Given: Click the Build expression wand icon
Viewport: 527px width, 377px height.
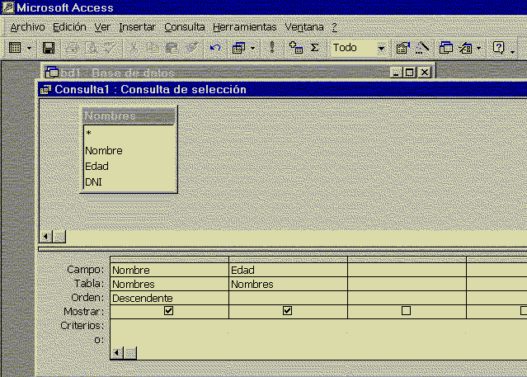Looking at the screenshot, I should tap(422, 48).
